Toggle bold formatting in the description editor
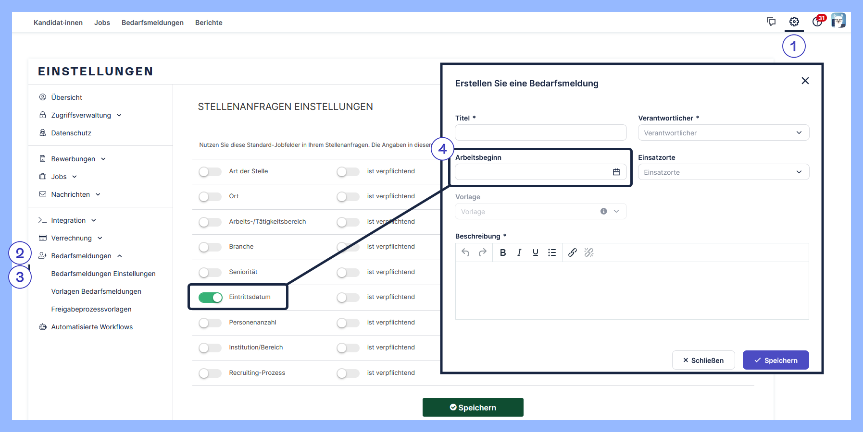Screen dimensions: 863x432 [503, 252]
